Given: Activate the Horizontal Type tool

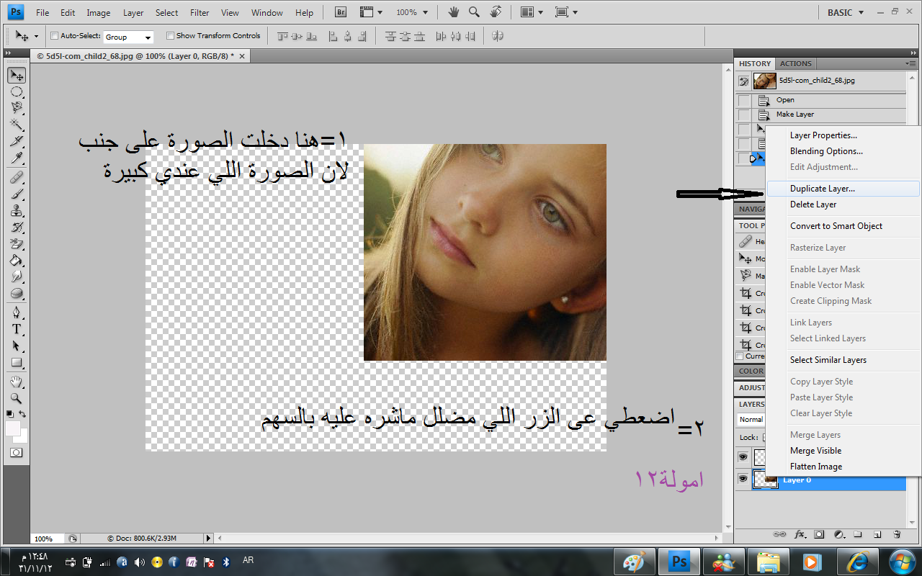Looking at the screenshot, I should click(x=17, y=329).
